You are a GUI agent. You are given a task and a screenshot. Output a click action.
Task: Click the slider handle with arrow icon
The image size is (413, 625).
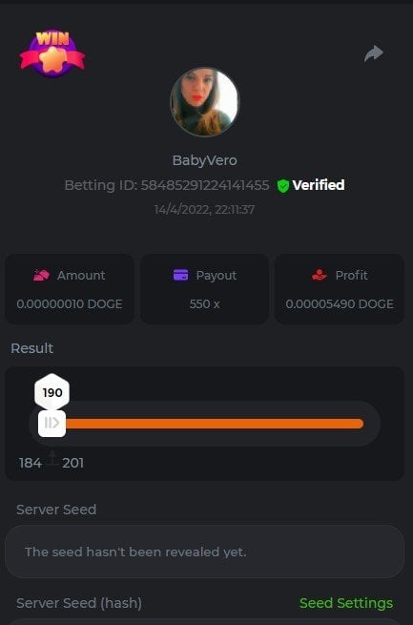click(x=52, y=423)
